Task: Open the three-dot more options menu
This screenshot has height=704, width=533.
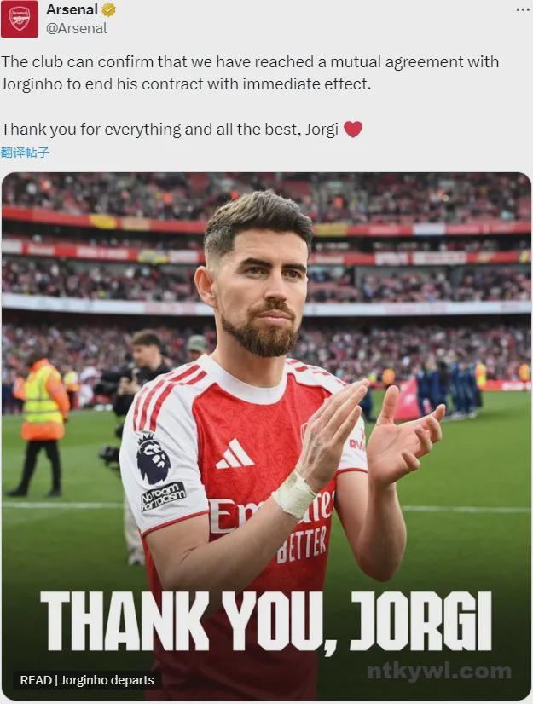Action: [523, 9]
